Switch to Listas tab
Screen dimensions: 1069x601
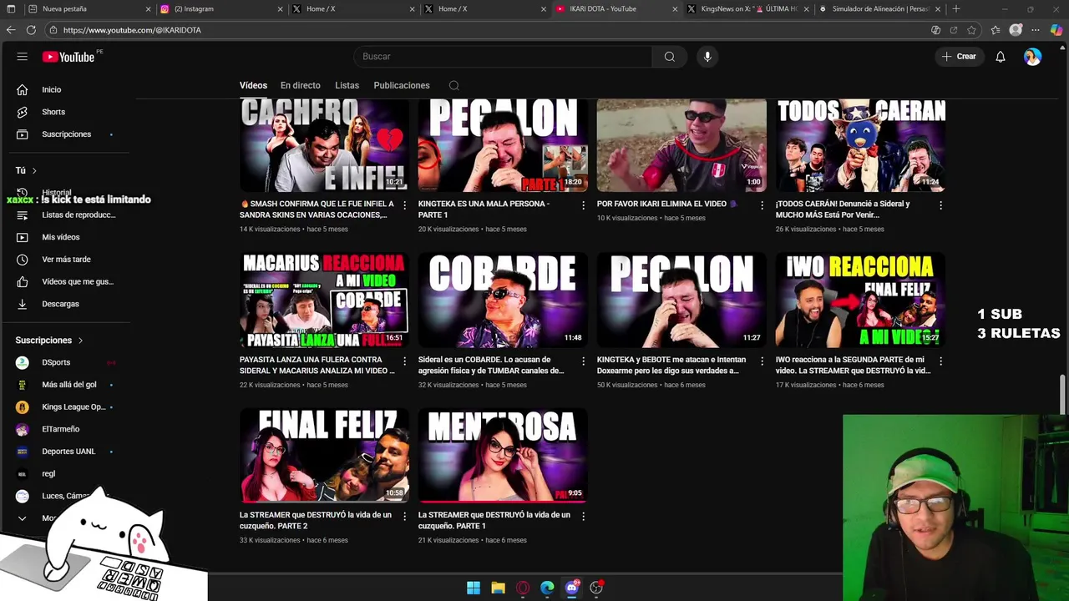pos(347,85)
